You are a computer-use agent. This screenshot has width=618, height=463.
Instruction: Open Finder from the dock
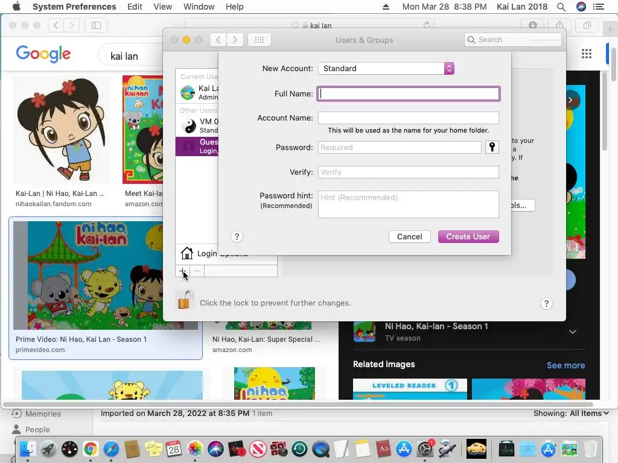28,449
